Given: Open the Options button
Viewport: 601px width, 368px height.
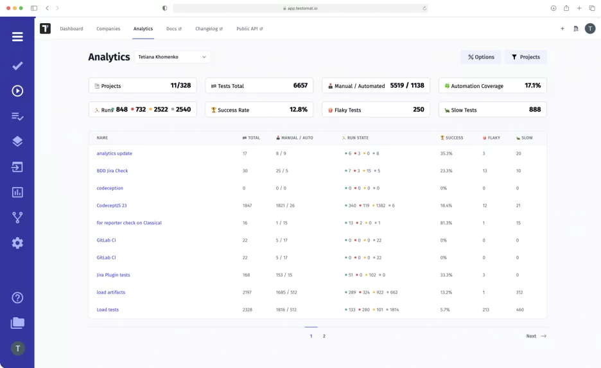Looking at the screenshot, I should [481, 57].
